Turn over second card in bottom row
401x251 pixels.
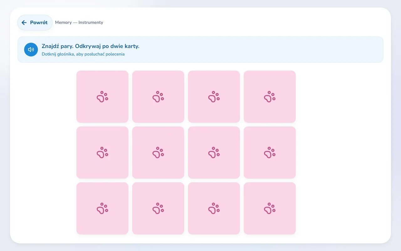tap(158, 208)
